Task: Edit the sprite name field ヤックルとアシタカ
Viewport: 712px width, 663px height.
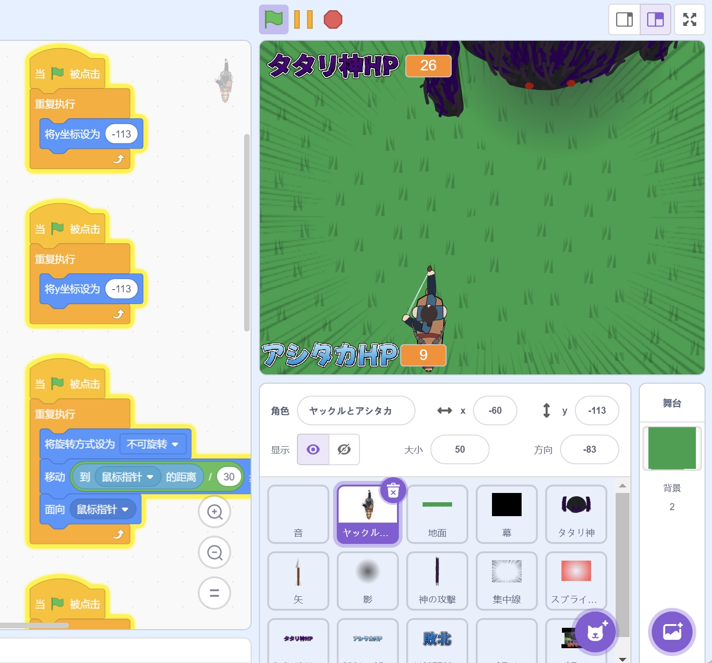Action: click(x=356, y=410)
